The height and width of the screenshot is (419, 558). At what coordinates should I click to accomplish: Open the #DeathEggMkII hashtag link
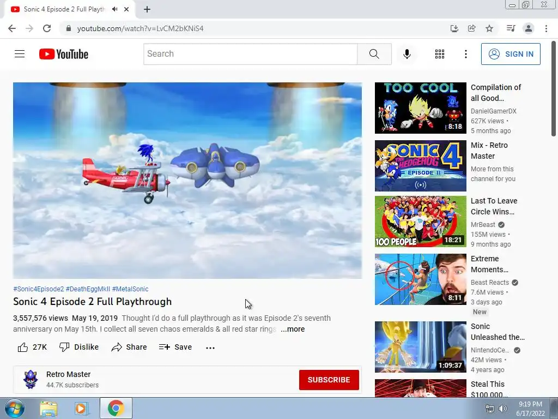point(88,289)
